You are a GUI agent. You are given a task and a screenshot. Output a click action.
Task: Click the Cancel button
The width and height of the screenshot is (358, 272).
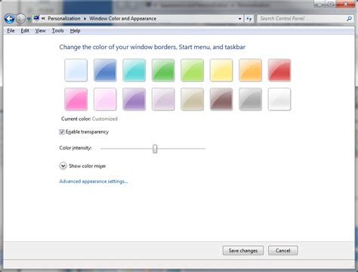283,251
